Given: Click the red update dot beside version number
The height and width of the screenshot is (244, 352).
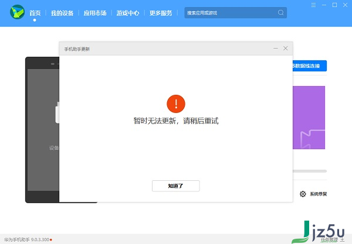Looking at the screenshot, I should (x=51, y=240).
